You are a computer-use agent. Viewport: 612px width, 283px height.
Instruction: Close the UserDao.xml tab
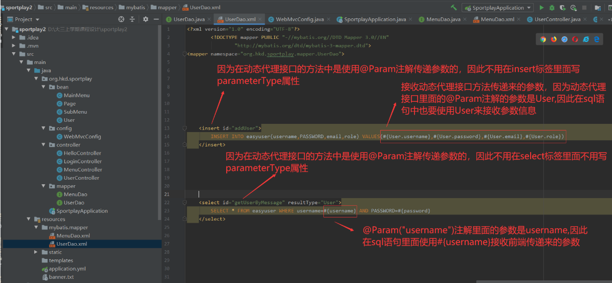260,19
